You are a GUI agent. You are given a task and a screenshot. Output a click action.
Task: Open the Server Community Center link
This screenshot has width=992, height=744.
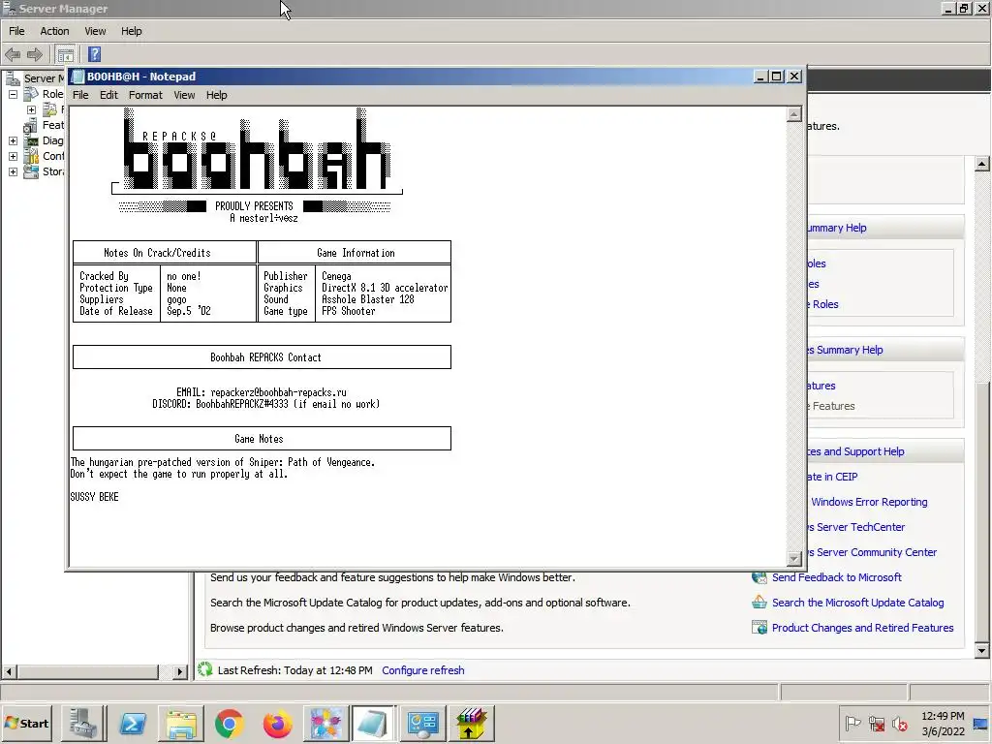pyautogui.click(x=873, y=552)
